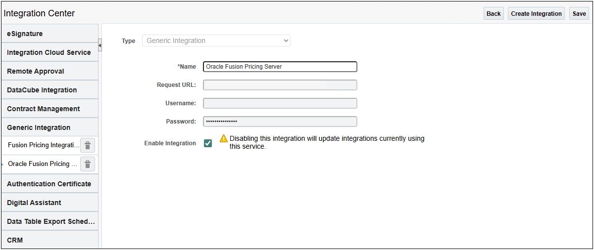The height and width of the screenshot is (250, 594).
Task: Click the Type label
Action: coord(129,41)
